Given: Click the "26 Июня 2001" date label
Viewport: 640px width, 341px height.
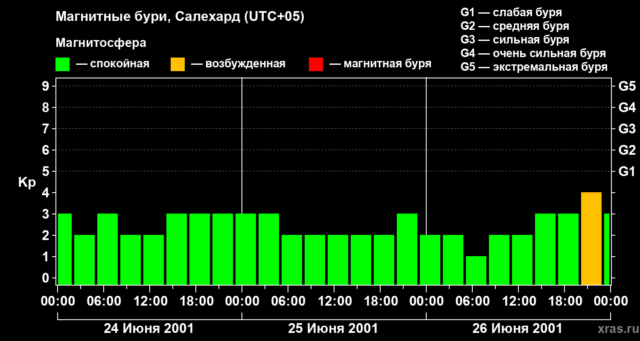Looking at the screenshot, I should click(x=517, y=329).
